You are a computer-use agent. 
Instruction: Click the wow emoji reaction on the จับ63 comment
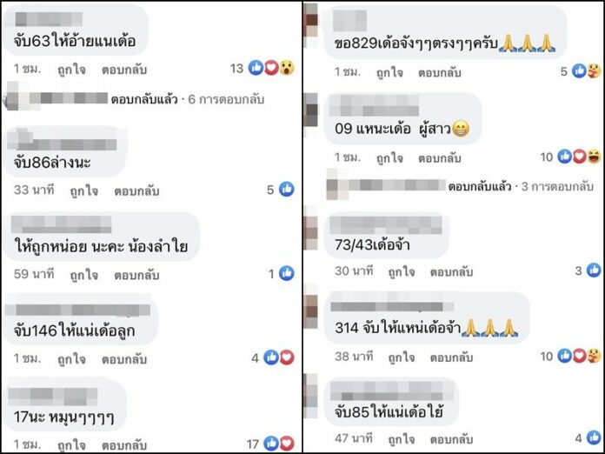point(286,68)
